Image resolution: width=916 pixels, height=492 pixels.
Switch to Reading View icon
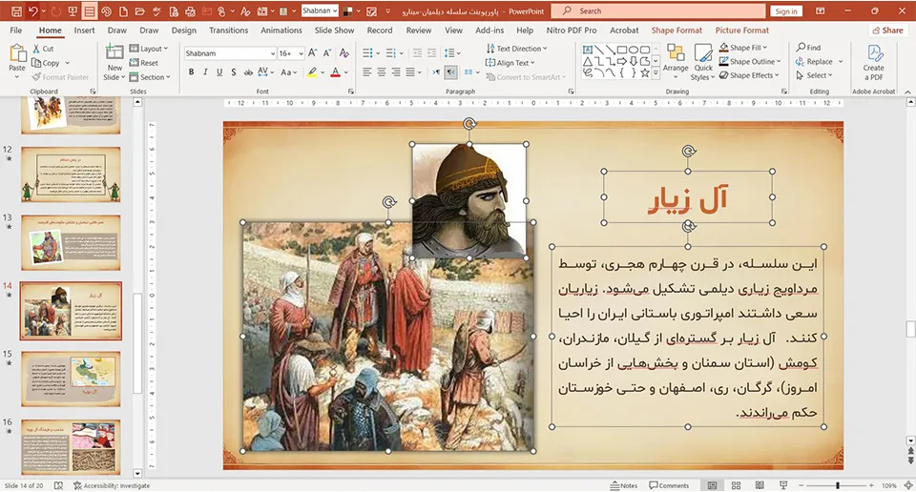[760, 485]
